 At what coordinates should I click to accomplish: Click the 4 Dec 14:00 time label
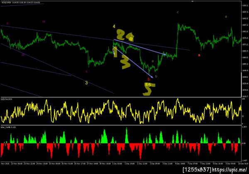(x=180, y=164)
